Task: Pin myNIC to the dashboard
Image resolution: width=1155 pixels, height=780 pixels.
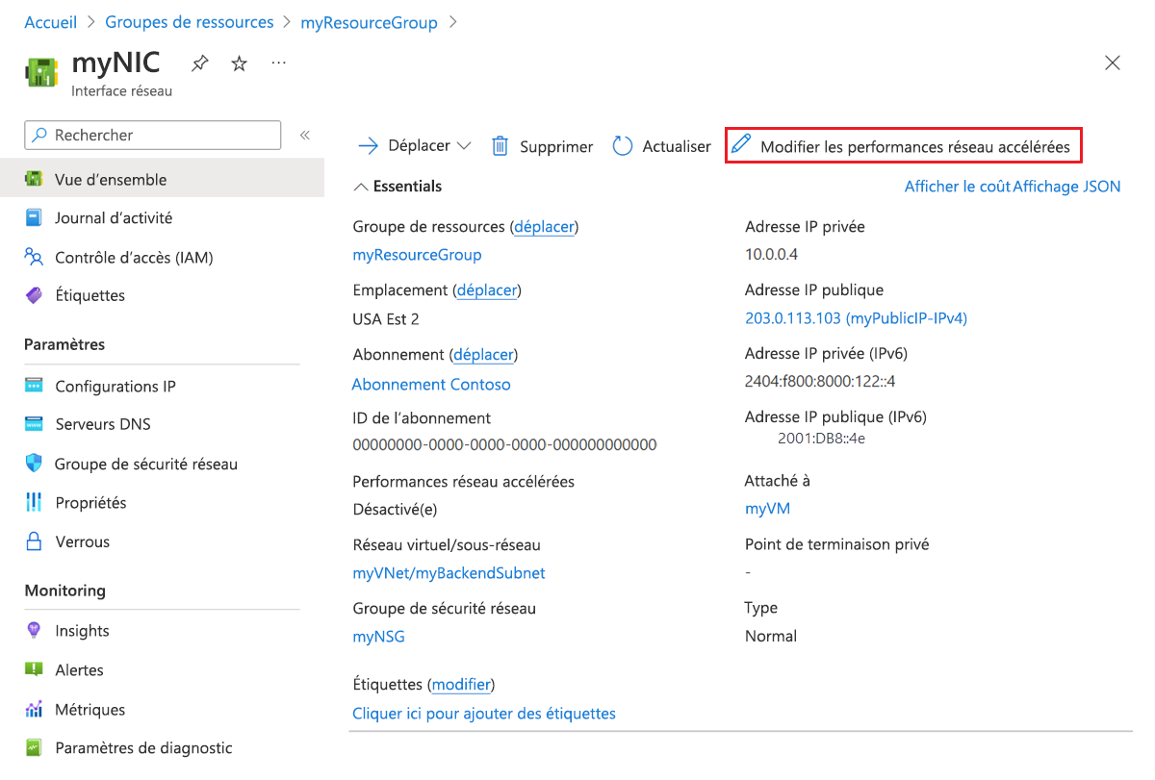Action: click(x=199, y=64)
